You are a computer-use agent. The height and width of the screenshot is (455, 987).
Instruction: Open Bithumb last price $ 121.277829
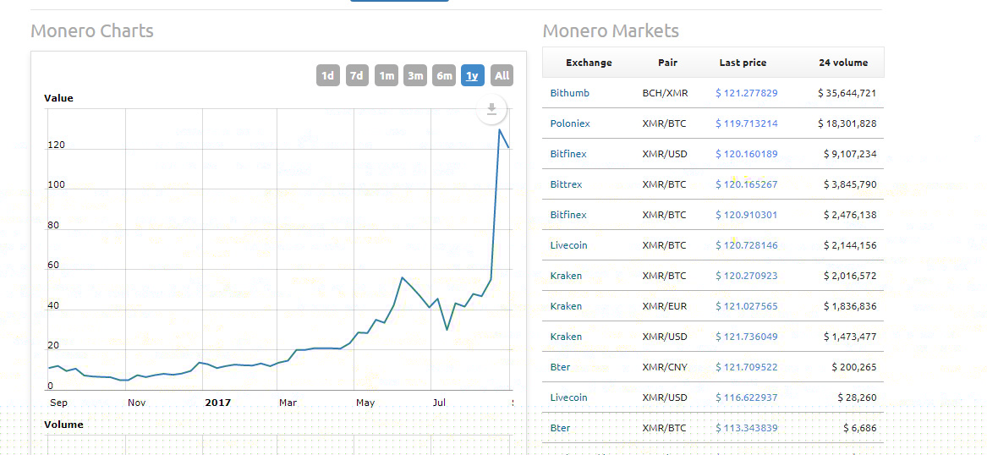tap(746, 93)
